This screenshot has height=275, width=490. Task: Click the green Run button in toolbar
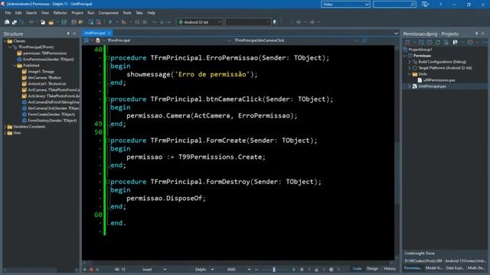click(110, 22)
